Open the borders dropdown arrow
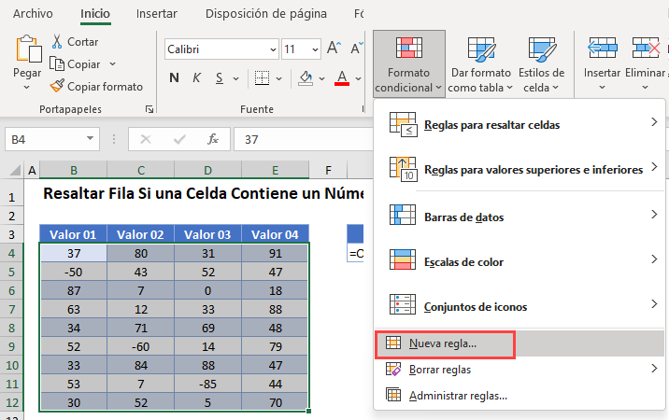This screenshot has height=420, width=669. pos(278,78)
